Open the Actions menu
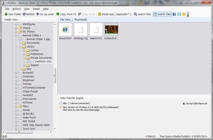Screen dimensions: 213x140 (x=17, y=9)
